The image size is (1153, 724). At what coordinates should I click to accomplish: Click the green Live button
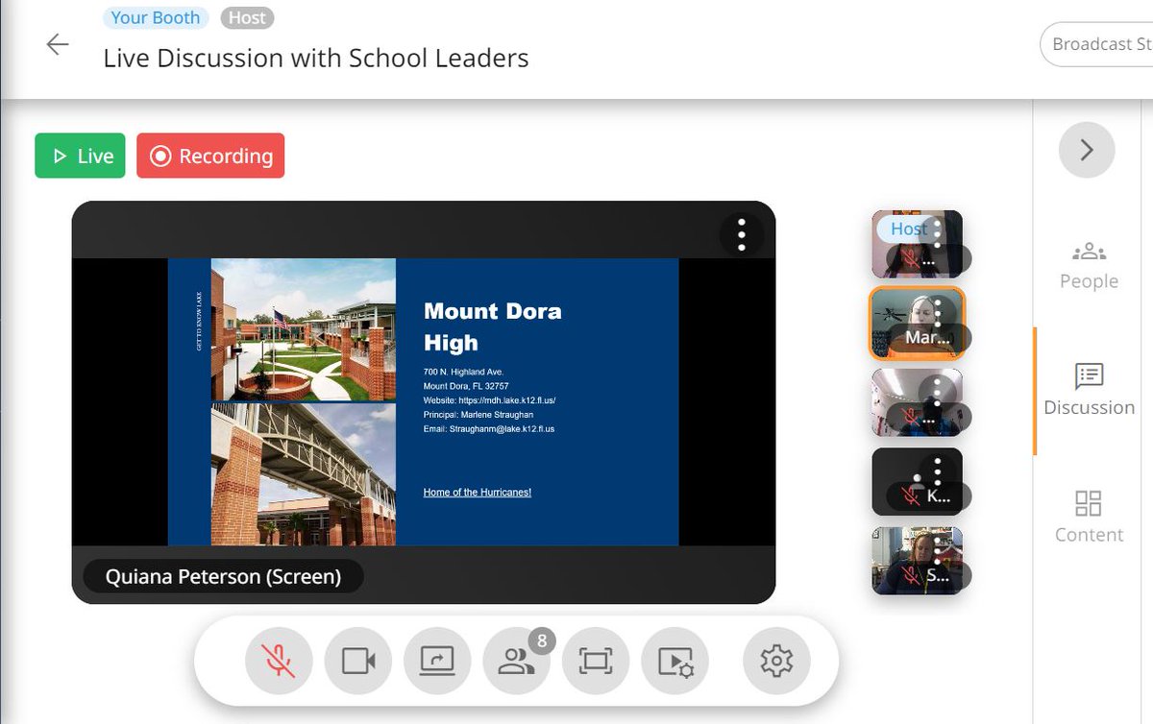coord(80,156)
